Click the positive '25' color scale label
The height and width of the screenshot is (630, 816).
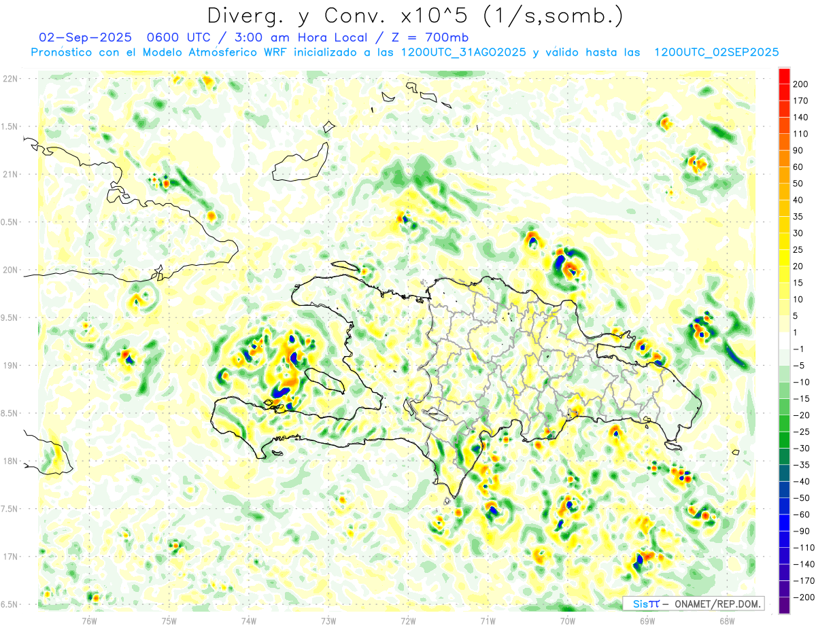(x=799, y=250)
